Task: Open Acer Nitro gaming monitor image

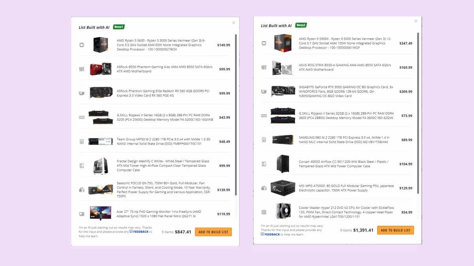Action: [101, 214]
